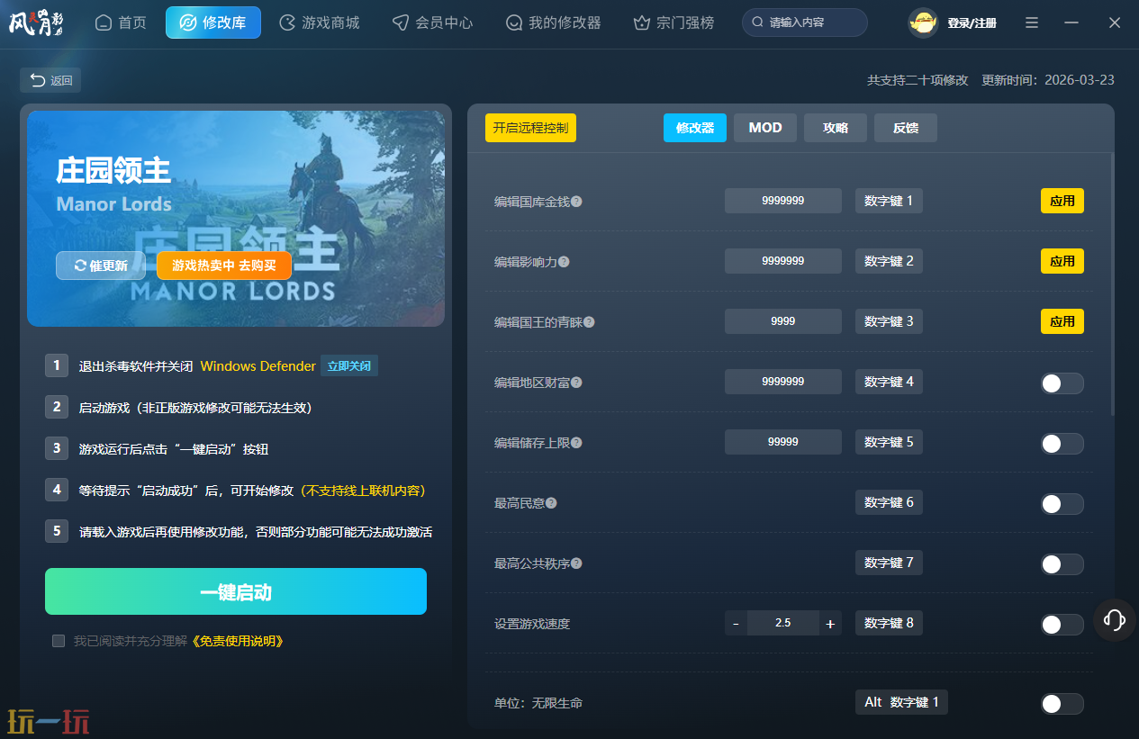This screenshot has height=739, width=1139.
Task: Click the 编辑储存上限 value field 99999
Action: pyautogui.click(x=783, y=442)
